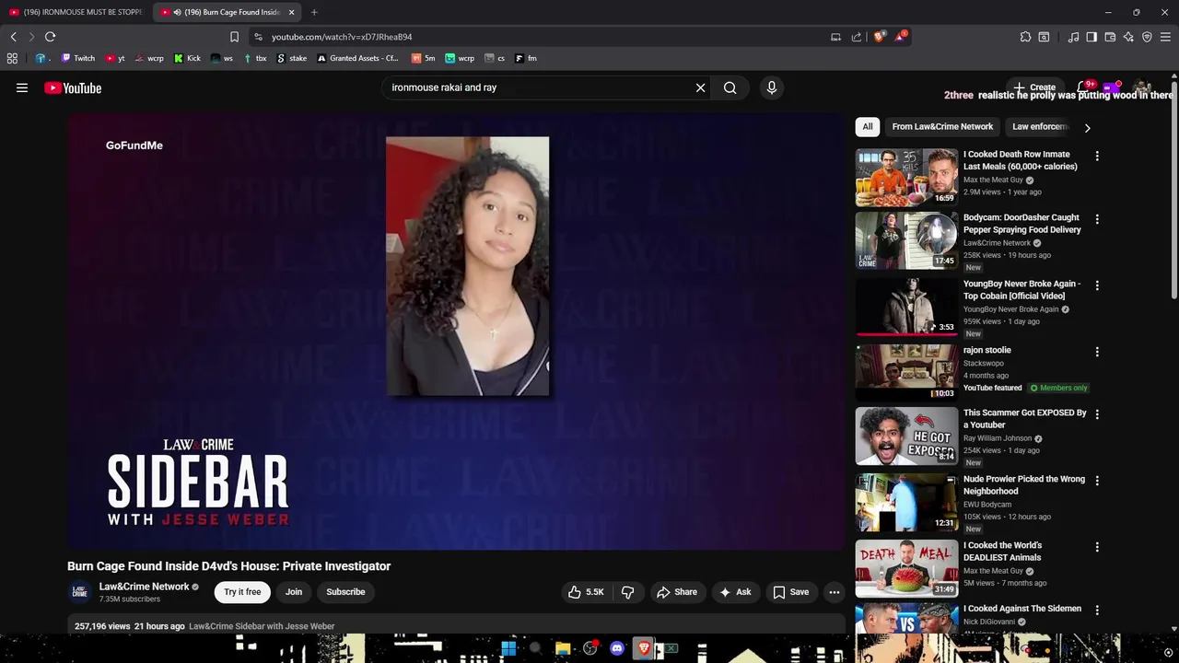Open options for World's DEADLIEST Animals video
This screenshot has height=663, width=1179.
pos(1096,548)
